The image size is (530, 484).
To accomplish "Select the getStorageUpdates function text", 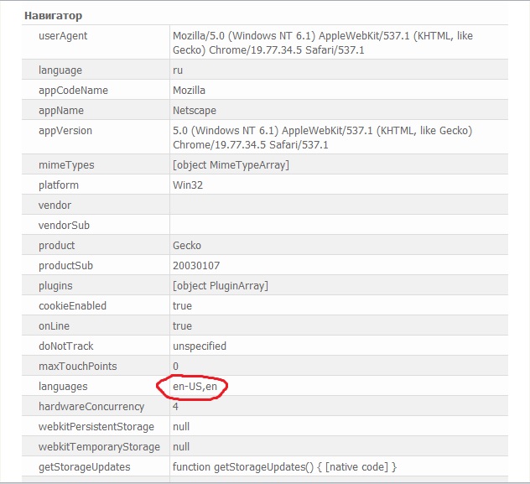I will [284, 467].
